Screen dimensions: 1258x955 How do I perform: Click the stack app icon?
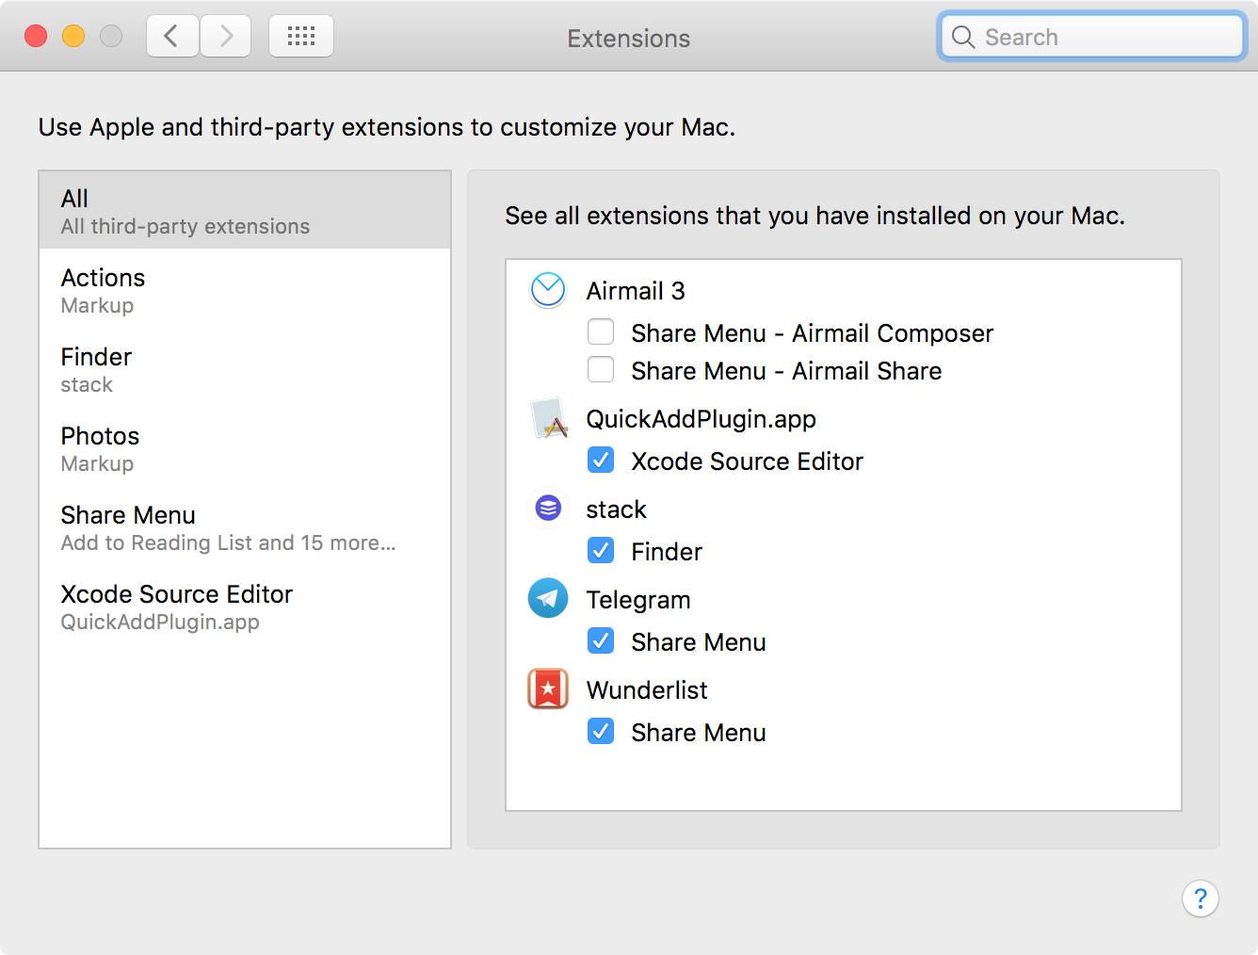[548, 509]
